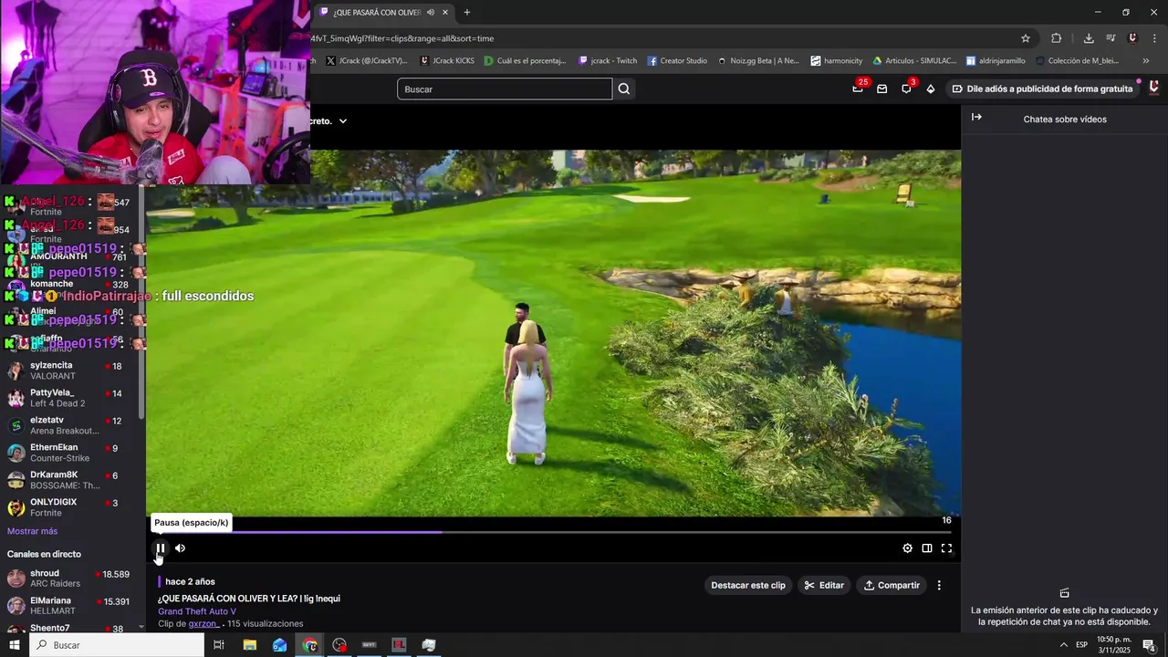Open the Bits purchase icon
Image resolution: width=1168 pixels, height=657 pixels.
(930, 89)
